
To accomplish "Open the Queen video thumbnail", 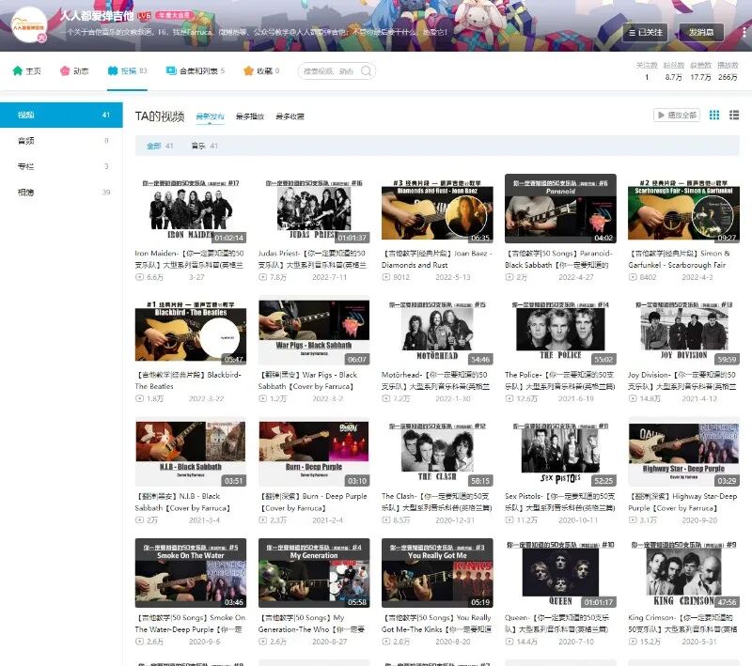I will pos(560,573).
